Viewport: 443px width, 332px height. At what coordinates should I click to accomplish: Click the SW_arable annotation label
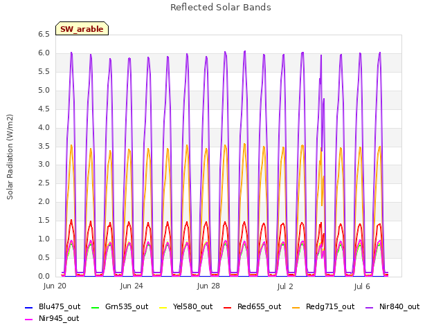click(x=82, y=29)
